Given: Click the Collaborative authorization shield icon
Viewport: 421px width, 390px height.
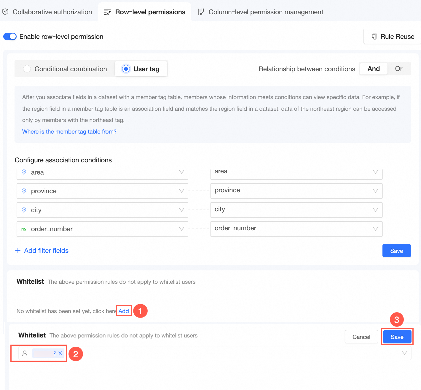Looking at the screenshot, I should (x=5, y=12).
